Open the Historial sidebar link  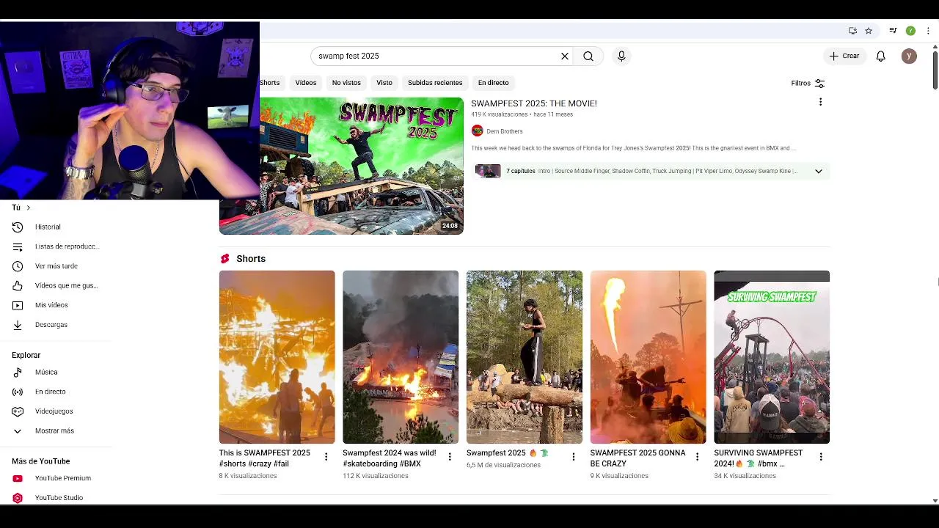[48, 227]
